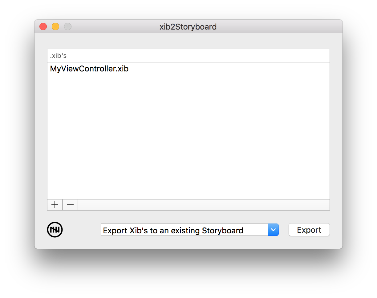
Task: Open the export mode dropdown arrow
Action: (273, 230)
